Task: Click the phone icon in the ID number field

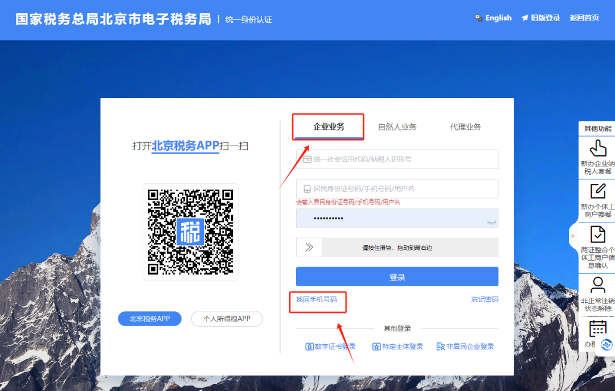Action: pos(307,189)
